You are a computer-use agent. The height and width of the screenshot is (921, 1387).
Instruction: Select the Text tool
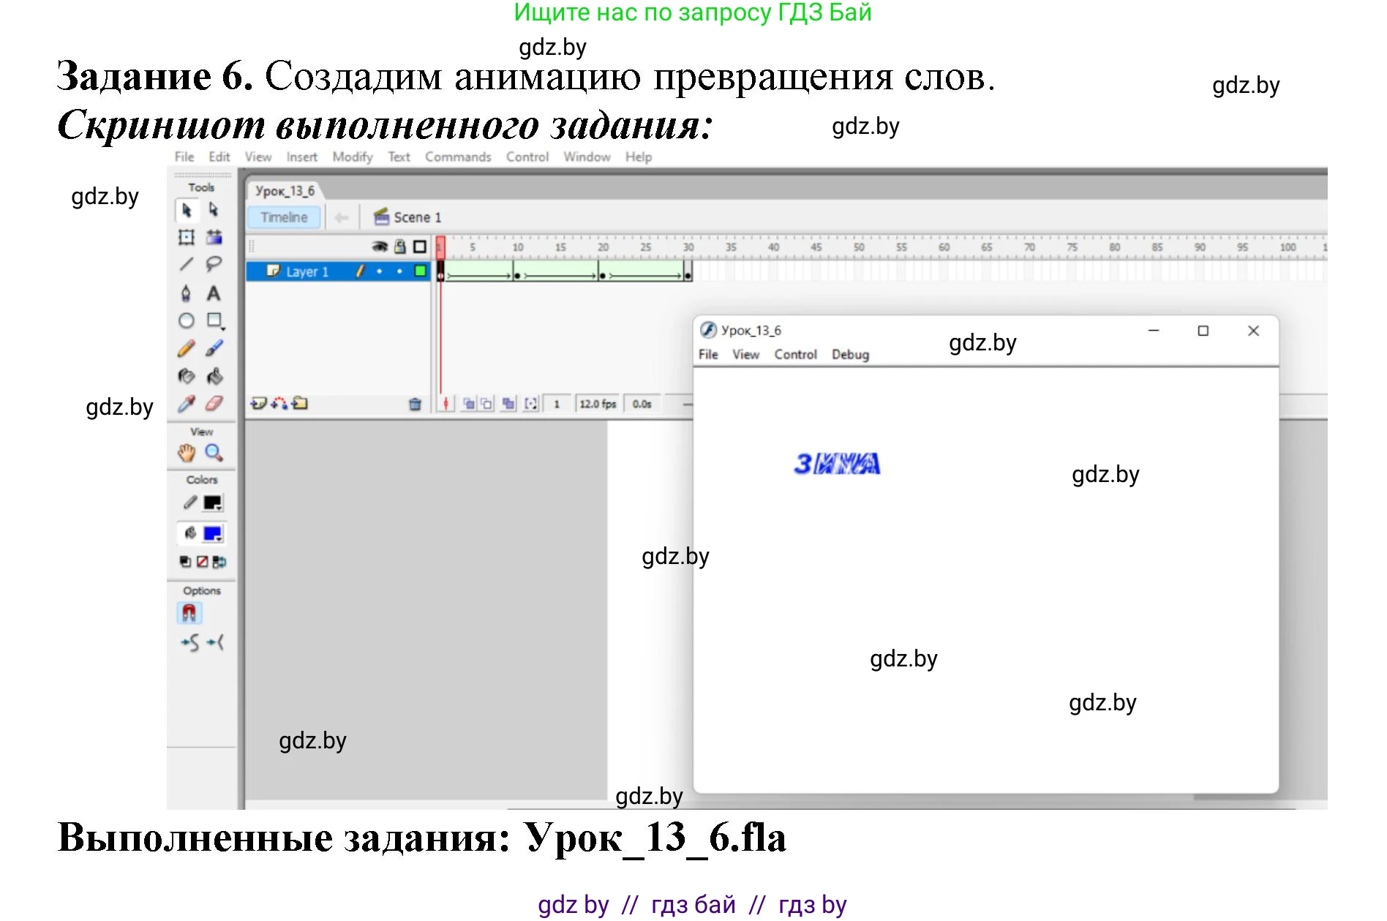(x=214, y=293)
